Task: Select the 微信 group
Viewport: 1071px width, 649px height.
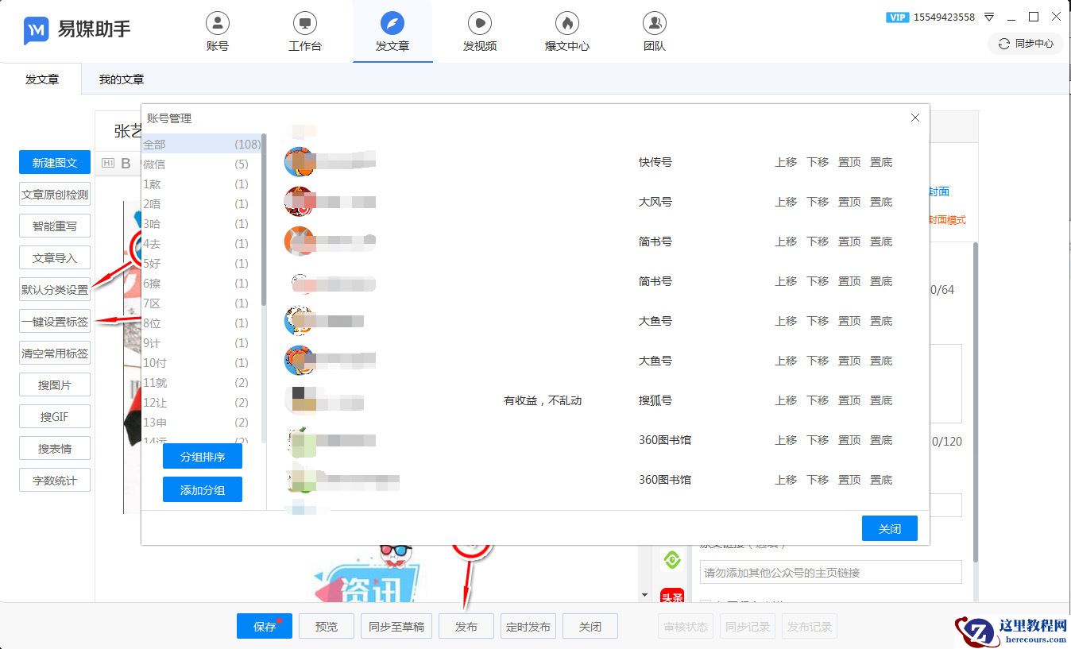Action: [202, 164]
